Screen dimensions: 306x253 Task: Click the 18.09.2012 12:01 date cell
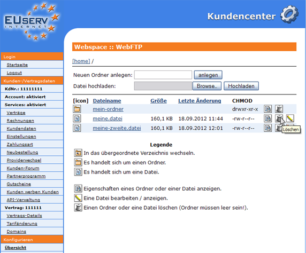pyautogui.click(x=201, y=128)
